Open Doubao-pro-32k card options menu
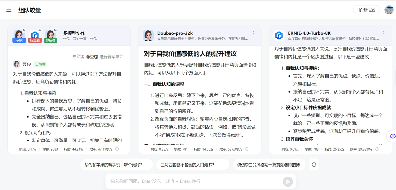396x190 pixels. [x=253, y=33]
